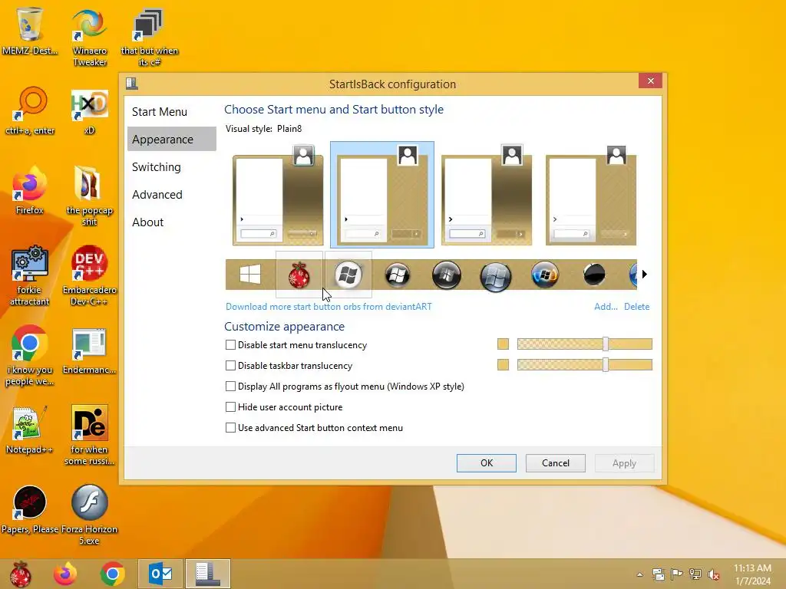Select 'ctrl+a, enter' desktop shortcut
This screenshot has width=786, height=589.
pos(30,110)
